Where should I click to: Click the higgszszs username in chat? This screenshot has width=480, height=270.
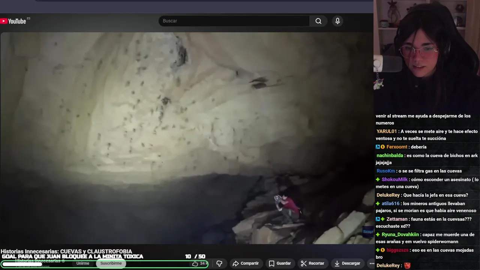point(398,250)
